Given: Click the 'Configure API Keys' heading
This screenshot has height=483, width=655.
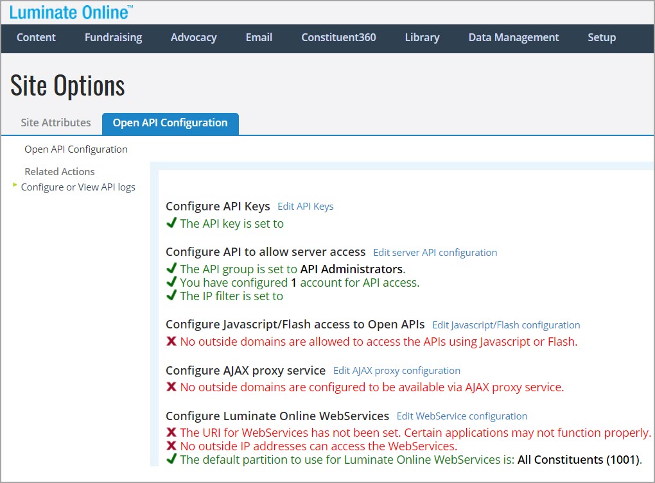Looking at the screenshot, I should tap(218, 207).
